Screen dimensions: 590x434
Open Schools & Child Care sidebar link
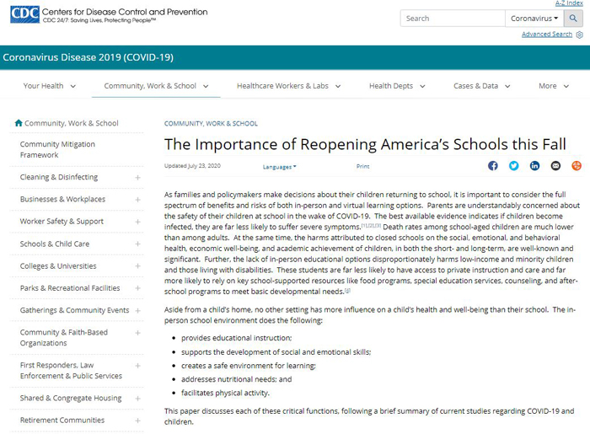tap(55, 244)
